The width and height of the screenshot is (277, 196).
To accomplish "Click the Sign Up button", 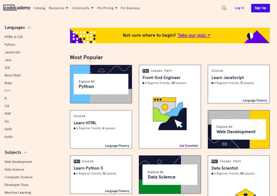I will [x=260, y=8].
